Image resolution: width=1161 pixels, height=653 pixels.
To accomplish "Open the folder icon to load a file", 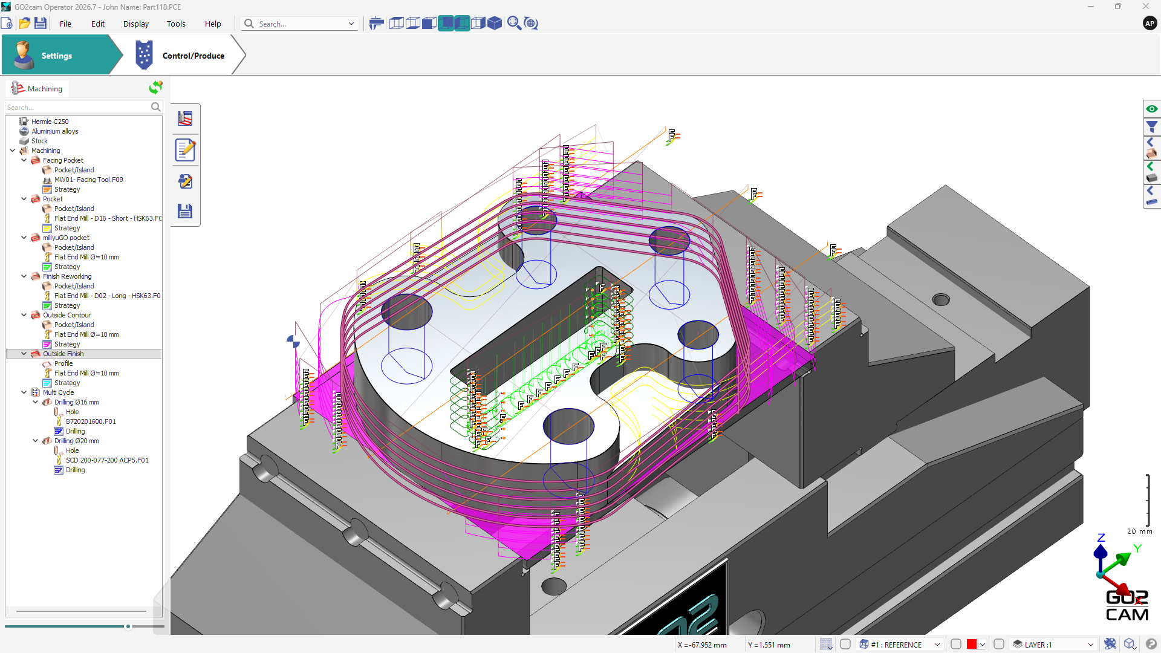I will [24, 24].
